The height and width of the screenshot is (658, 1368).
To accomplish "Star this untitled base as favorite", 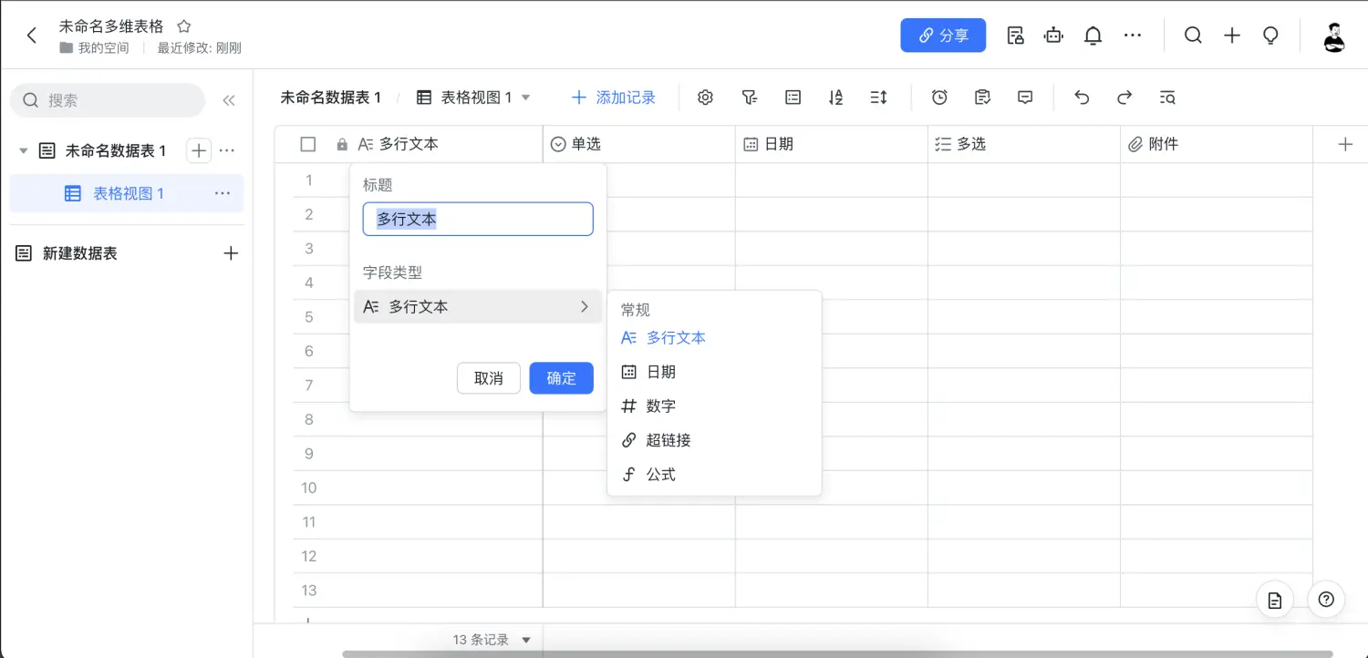I will (183, 26).
